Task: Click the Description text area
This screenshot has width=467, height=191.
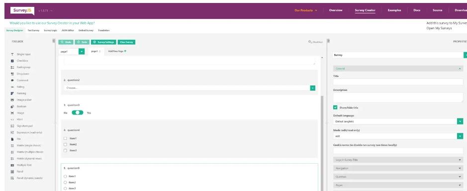Action: coord(398,97)
